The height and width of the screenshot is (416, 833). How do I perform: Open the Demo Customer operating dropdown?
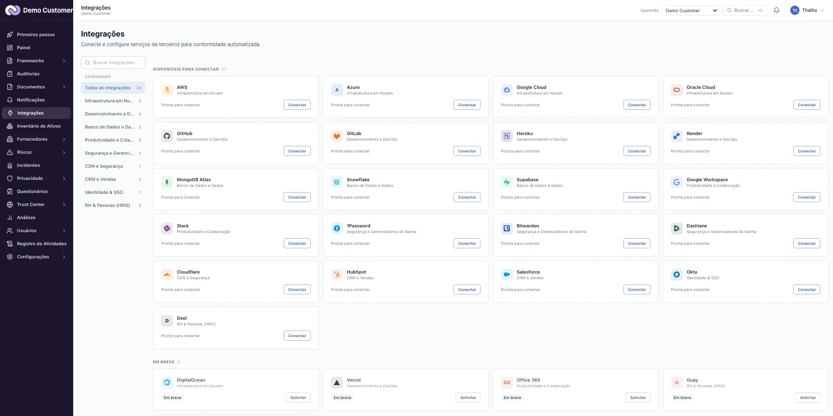pos(690,10)
